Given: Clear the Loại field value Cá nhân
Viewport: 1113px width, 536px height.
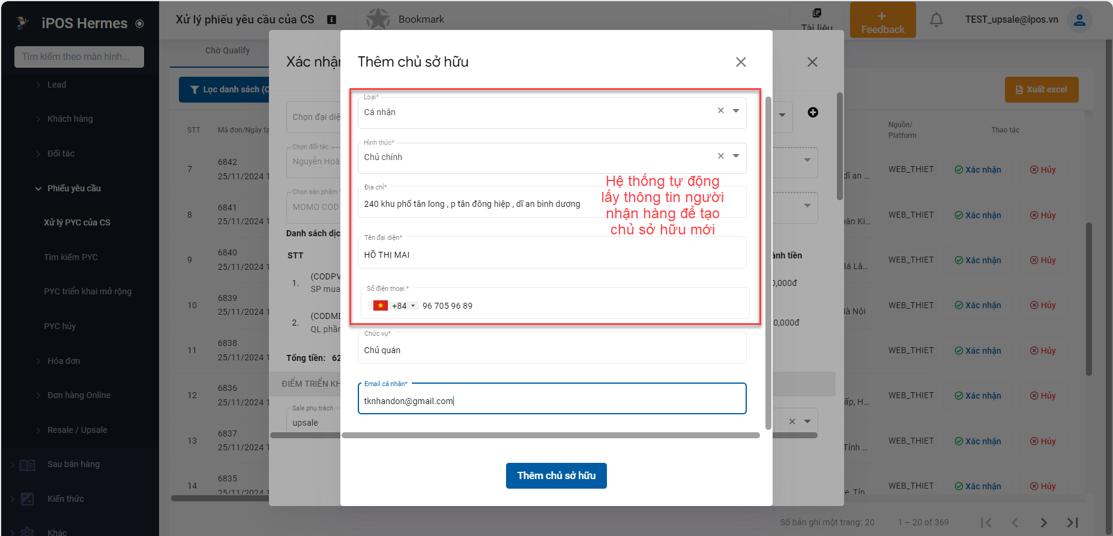Looking at the screenshot, I should 720,111.
